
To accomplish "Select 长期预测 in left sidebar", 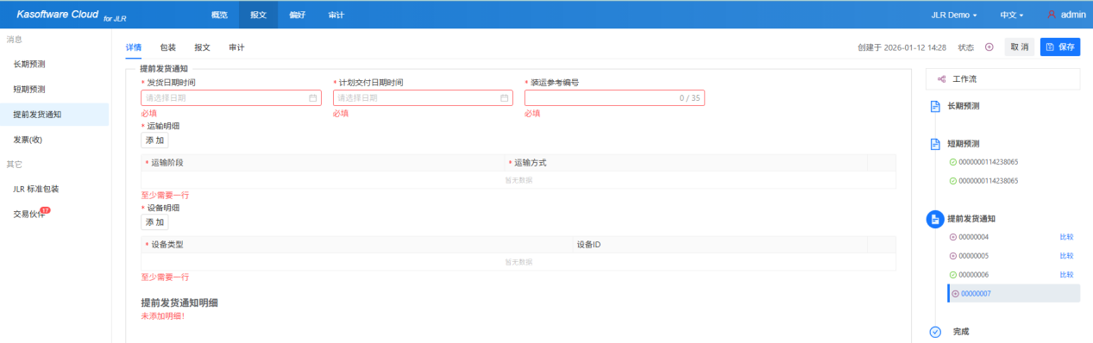I will coord(54,65).
